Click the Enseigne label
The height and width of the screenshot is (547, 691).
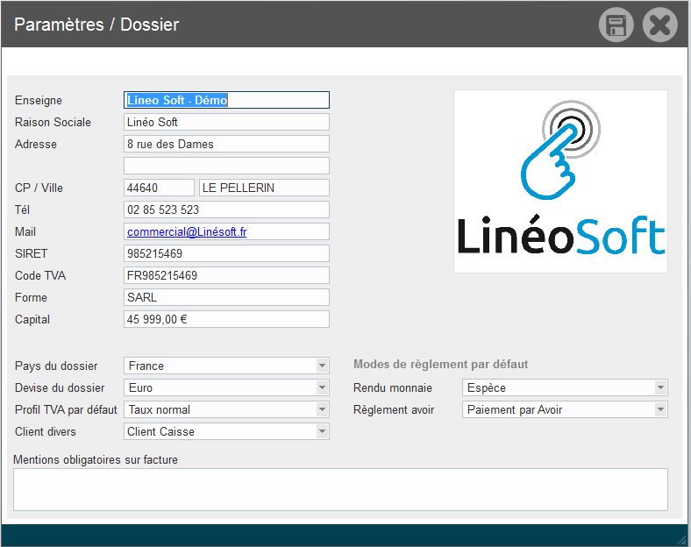click(x=39, y=101)
